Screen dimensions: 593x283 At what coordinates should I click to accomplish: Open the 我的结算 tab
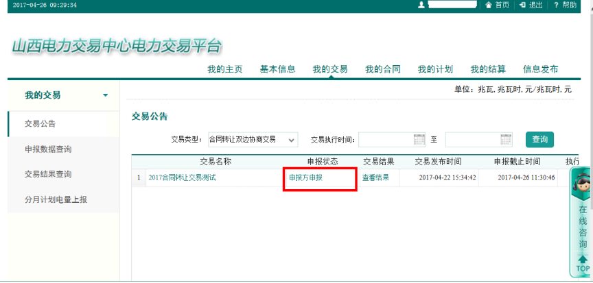pos(487,69)
